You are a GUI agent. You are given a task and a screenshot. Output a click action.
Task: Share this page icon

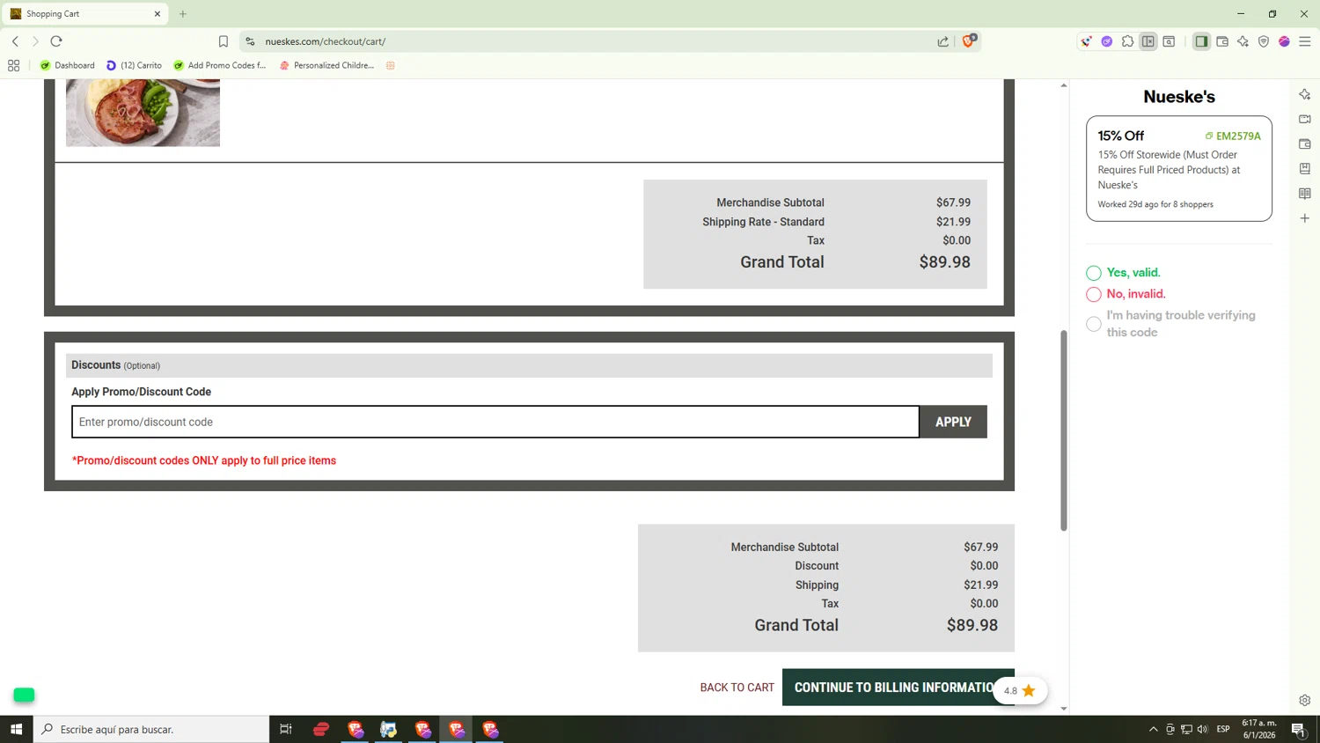coord(943,41)
